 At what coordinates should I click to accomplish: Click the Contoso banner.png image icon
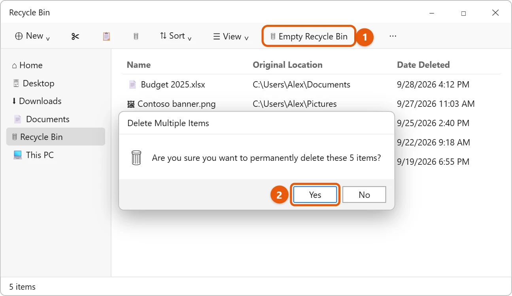[x=131, y=104]
